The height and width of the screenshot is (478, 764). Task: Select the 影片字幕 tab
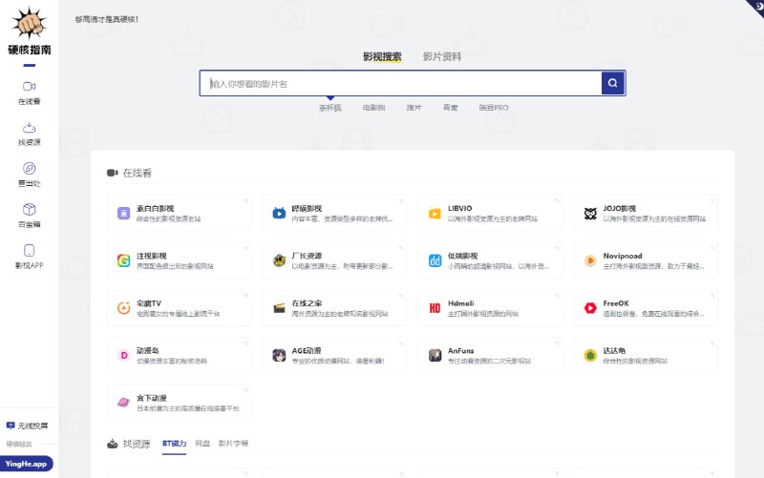[234, 444]
